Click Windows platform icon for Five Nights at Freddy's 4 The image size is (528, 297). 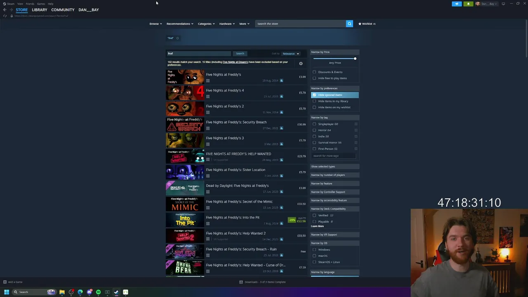(208, 97)
